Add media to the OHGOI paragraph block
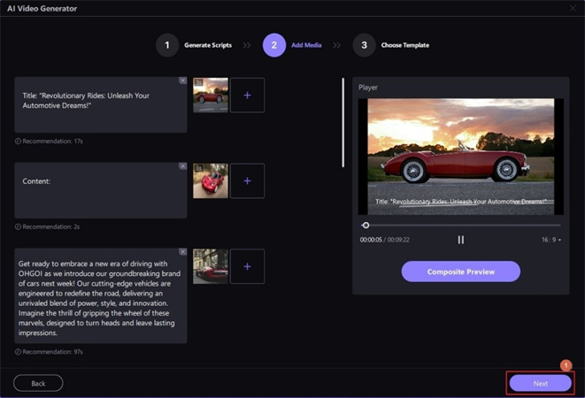The width and height of the screenshot is (585, 398). (247, 266)
